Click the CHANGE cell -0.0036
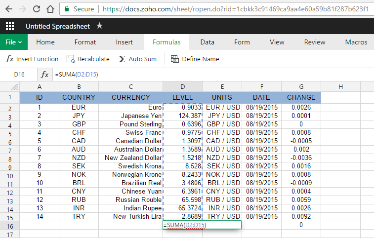The image size is (374, 238). pos(301,158)
